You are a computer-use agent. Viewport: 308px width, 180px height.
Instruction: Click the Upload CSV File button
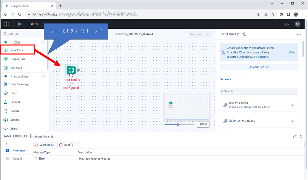(x=259, y=67)
